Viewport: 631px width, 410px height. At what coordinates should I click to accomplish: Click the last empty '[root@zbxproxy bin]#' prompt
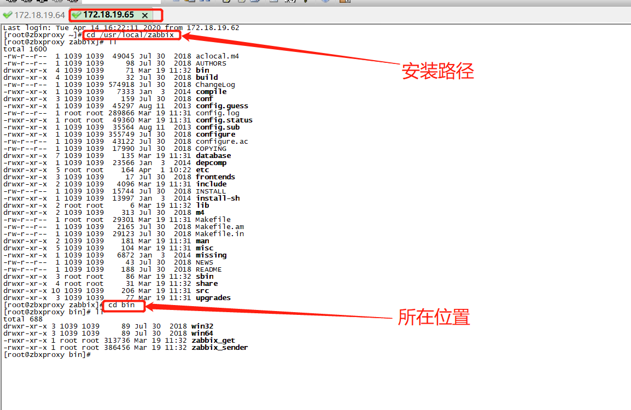point(47,355)
